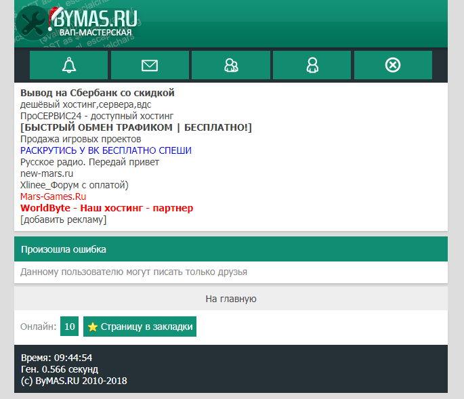Click 'WorldByte - Наш хостинг - партнер' link
The width and height of the screenshot is (464, 399).
[106, 208]
